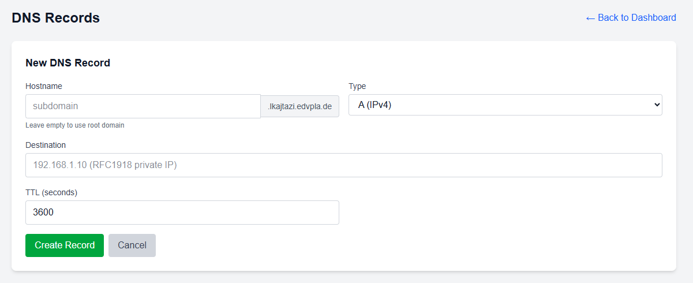The width and height of the screenshot is (693, 283).
Task: Click the 'subdomain' placeholder text in Hostname
Action: 55,106
